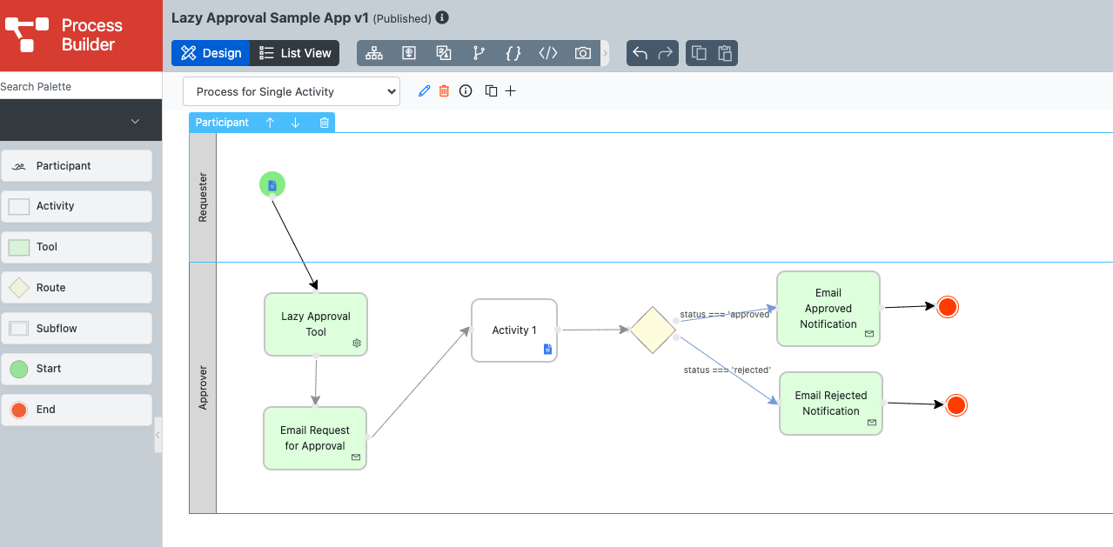The height and width of the screenshot is (547, 1113).
Task: Take screenshot with the camera icon
Action: click(x=583, y=53)
